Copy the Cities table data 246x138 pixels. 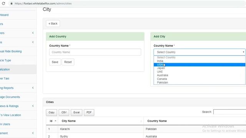pos(52,112)
